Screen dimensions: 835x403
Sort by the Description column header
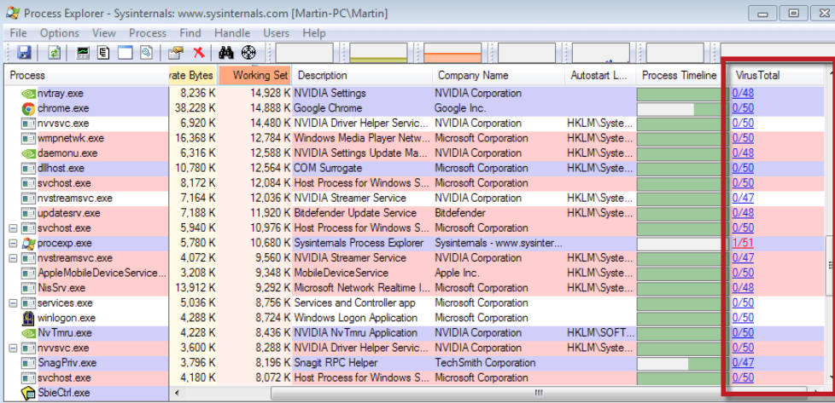click(362, 76)
